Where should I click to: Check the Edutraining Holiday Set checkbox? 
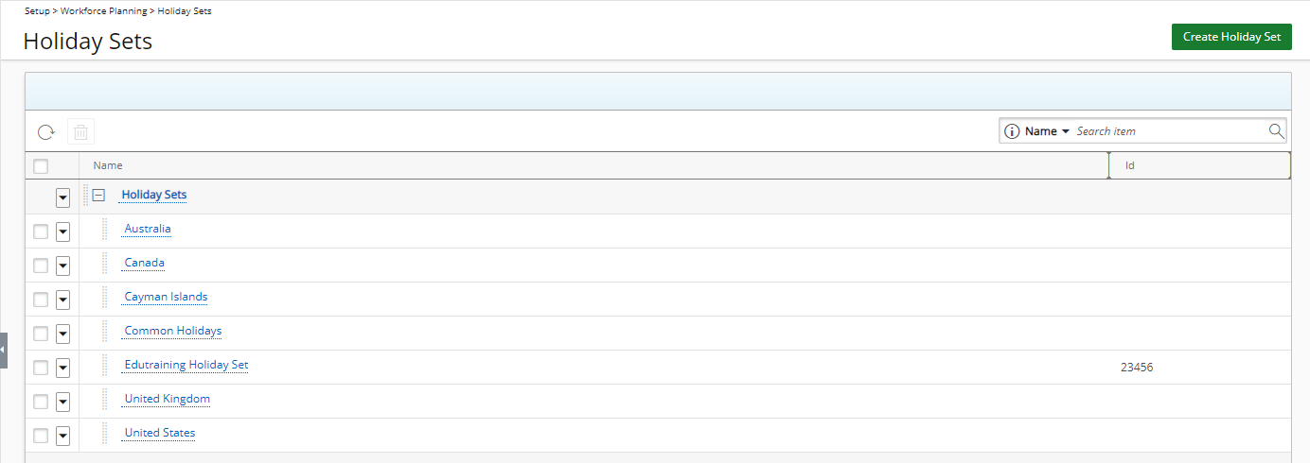(41, 368)
